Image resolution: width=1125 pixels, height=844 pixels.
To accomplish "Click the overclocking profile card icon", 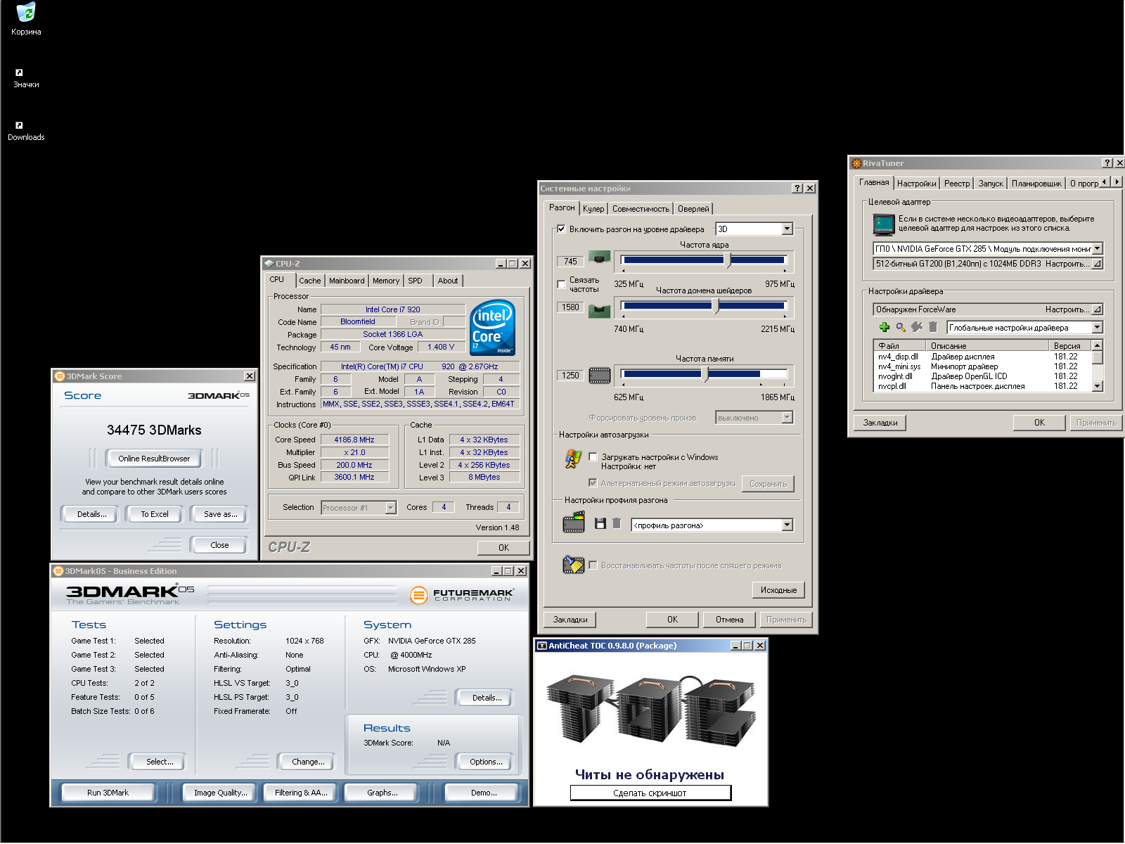I will click(574, 523).
